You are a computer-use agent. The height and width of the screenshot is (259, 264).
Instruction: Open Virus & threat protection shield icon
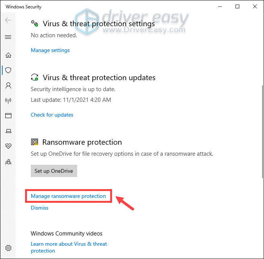pos(8,70)
